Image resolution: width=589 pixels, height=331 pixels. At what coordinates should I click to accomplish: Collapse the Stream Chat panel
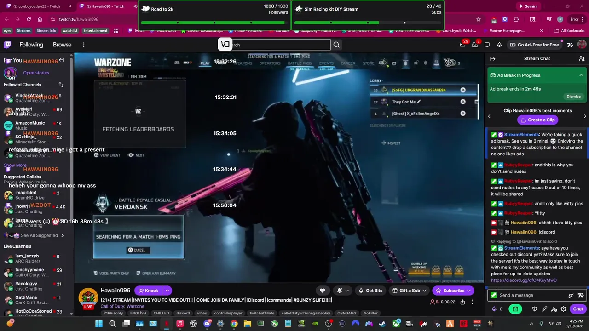(x=492, y=58)
